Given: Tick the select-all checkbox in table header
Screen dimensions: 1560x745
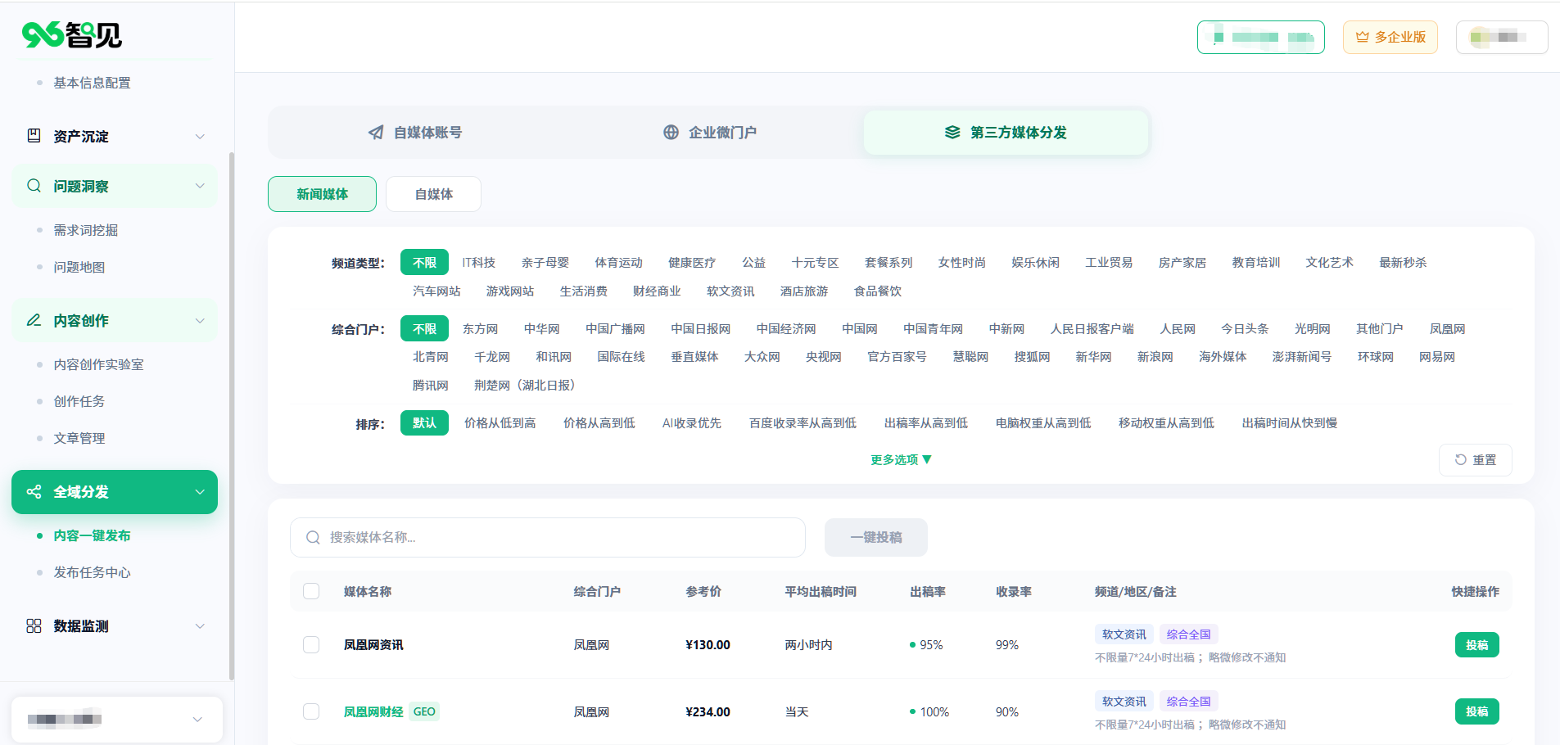Looking at the screenshot, I should [311, 592].
